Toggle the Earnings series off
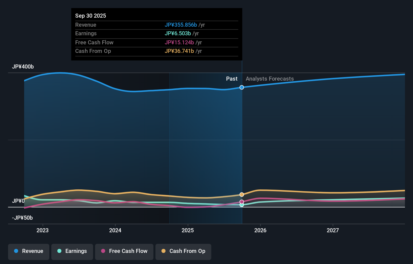 click(72, 251)
